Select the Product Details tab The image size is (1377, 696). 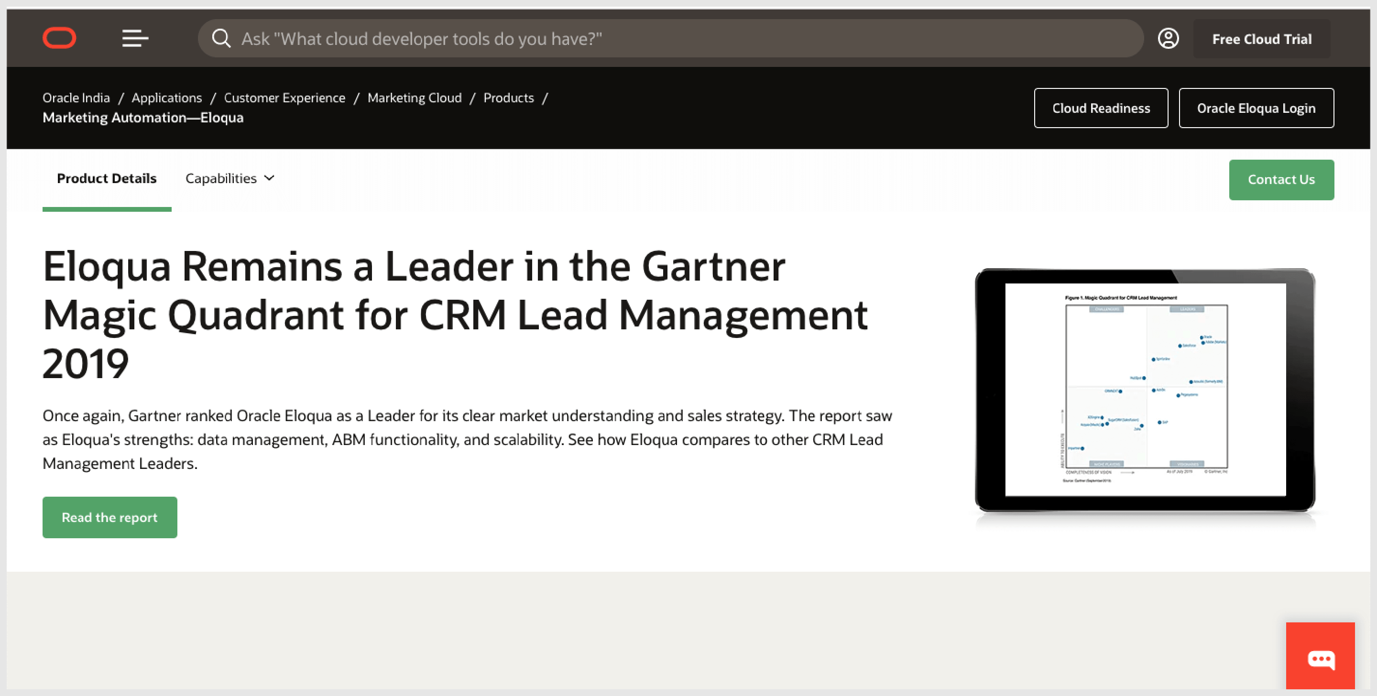click(x=107, y=178)
